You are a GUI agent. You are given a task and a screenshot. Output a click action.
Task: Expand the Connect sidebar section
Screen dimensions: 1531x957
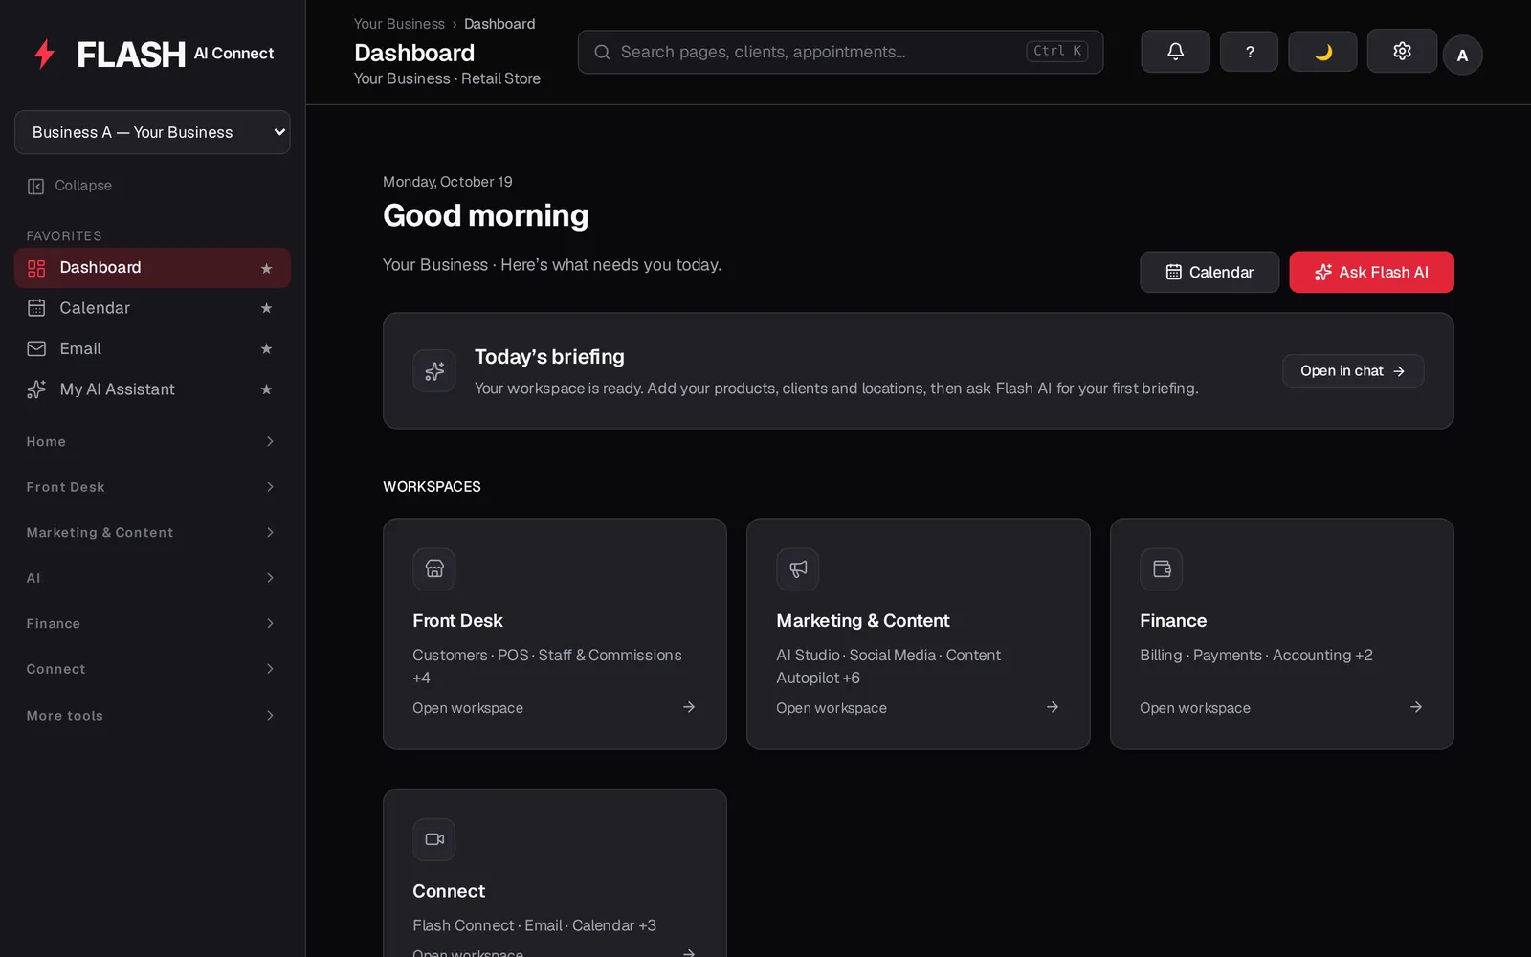[x=152, y=669]
